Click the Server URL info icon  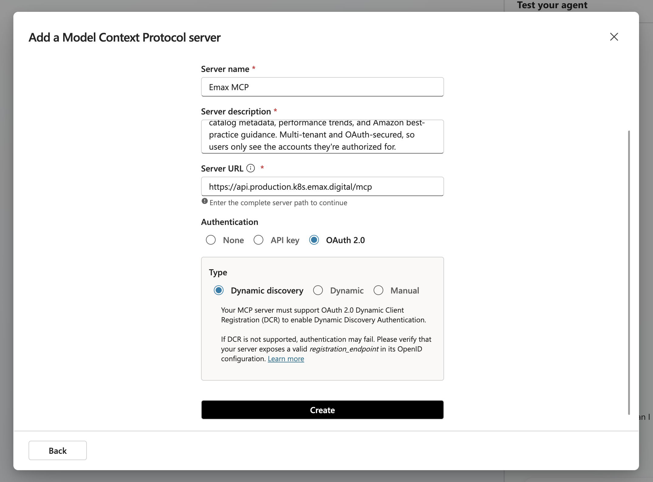pos(251,168)
